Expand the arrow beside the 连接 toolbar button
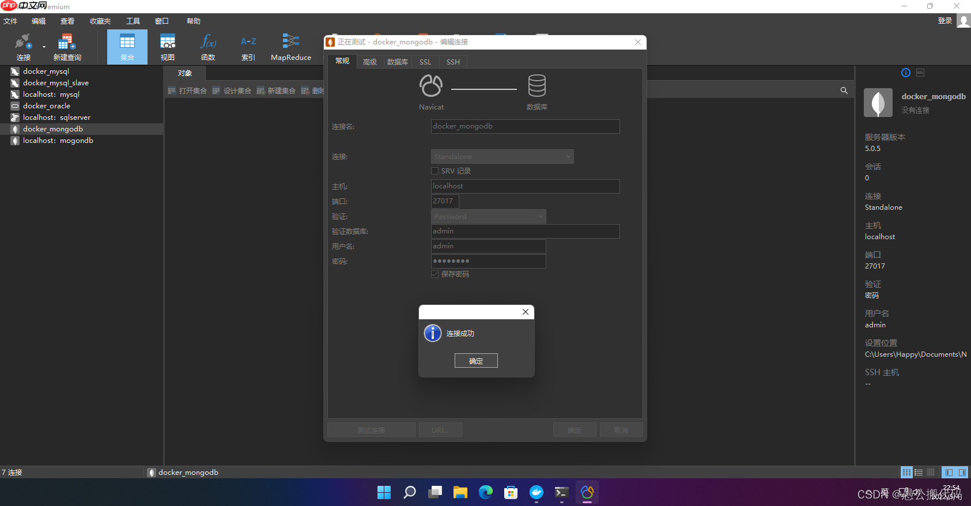 point(44,47)
